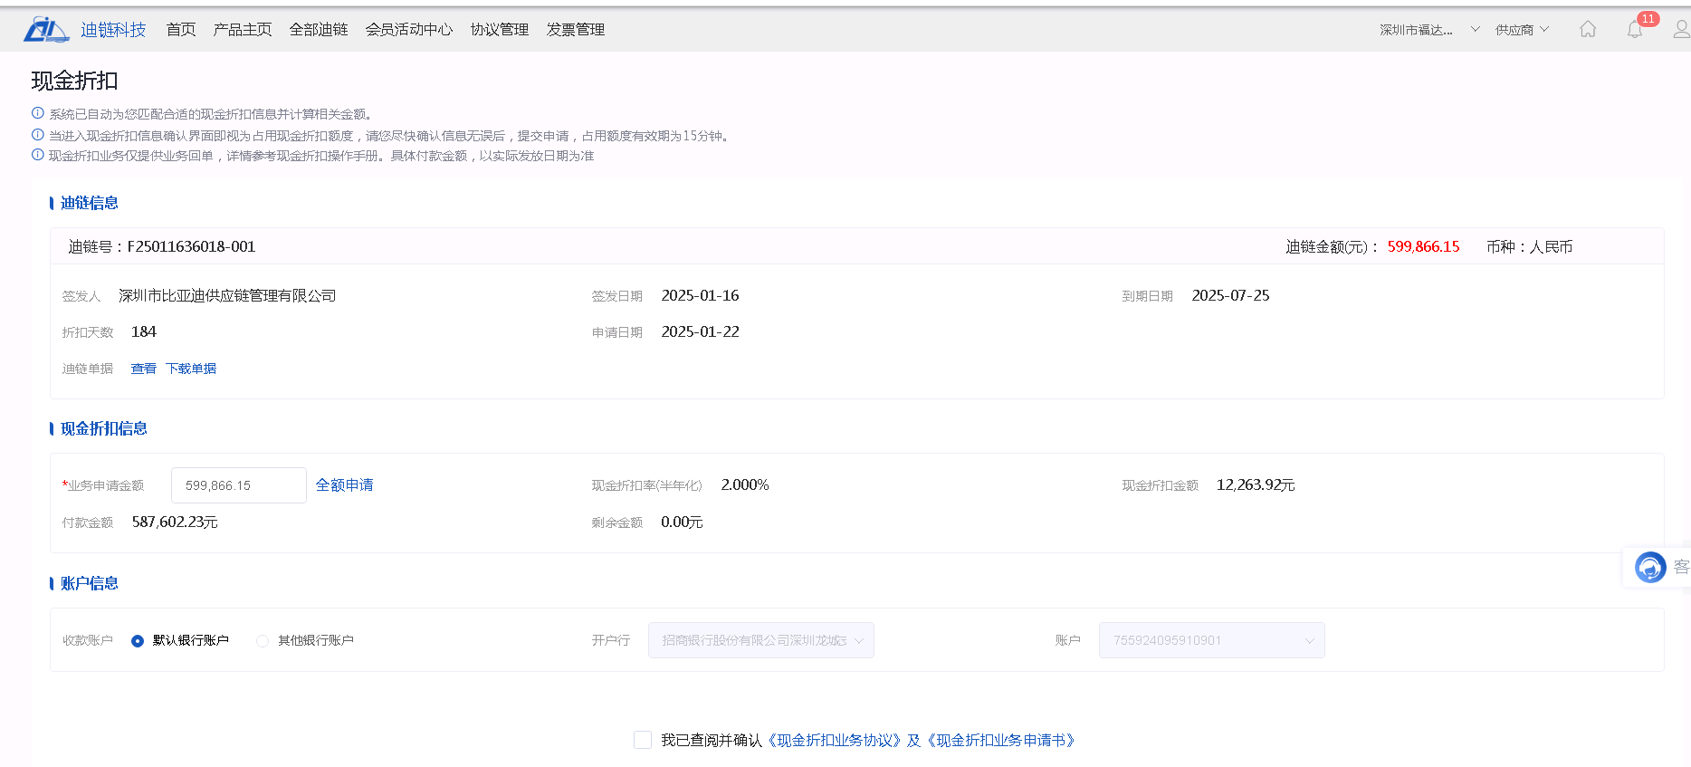Click the 签发人 深圳市比亚迪供应链管理有限公司 value

227,296
